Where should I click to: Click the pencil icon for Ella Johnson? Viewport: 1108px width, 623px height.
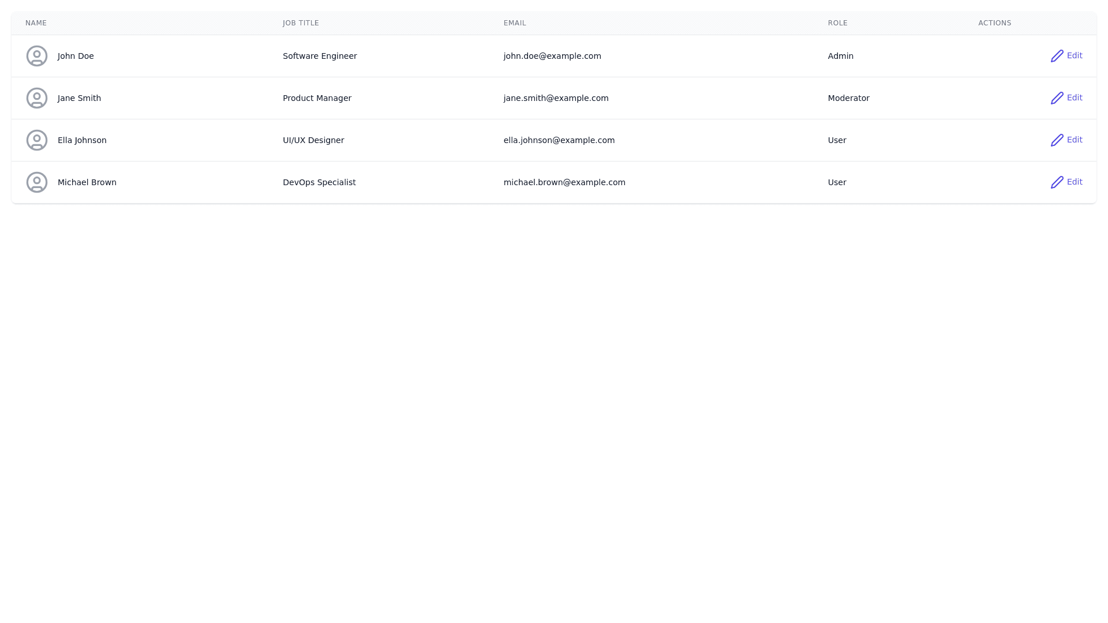point(1057,140)
